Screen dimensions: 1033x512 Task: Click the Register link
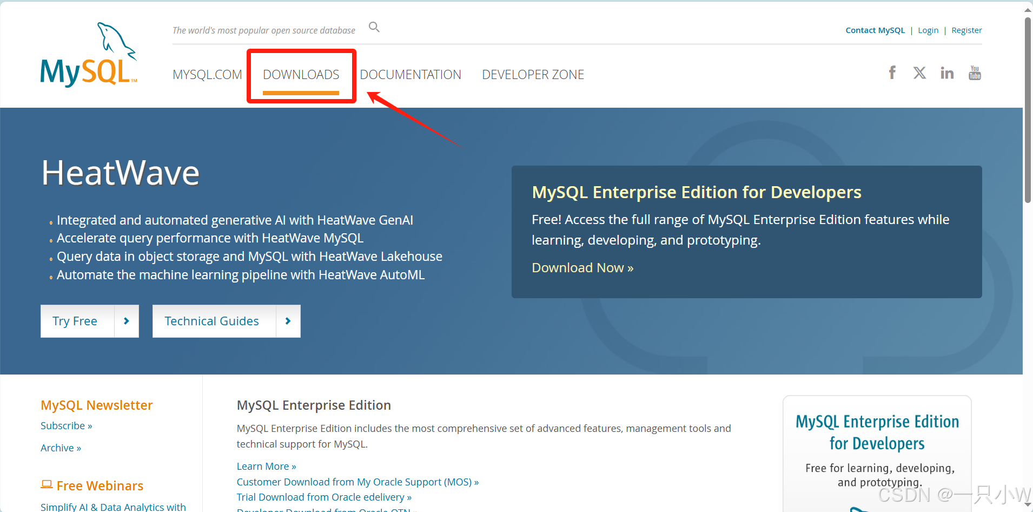966,30
